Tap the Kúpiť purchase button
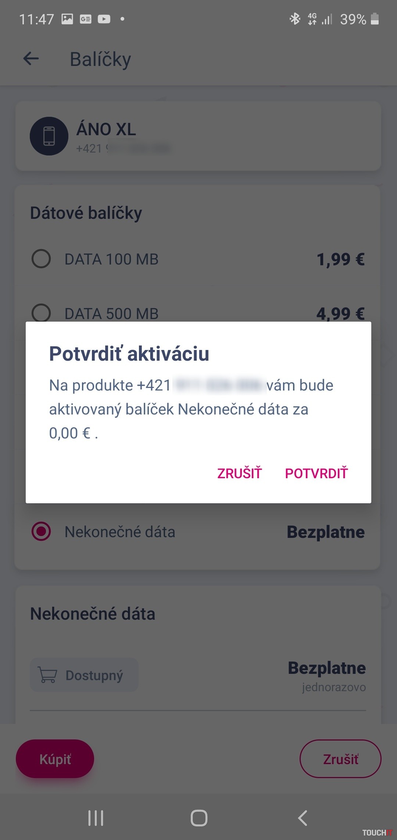 [x=55, y=759]
